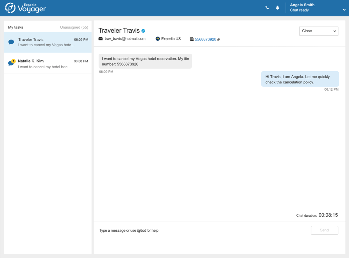
Task: Click the itinerary building icon next to 5568873920
Action: [192, 39]
